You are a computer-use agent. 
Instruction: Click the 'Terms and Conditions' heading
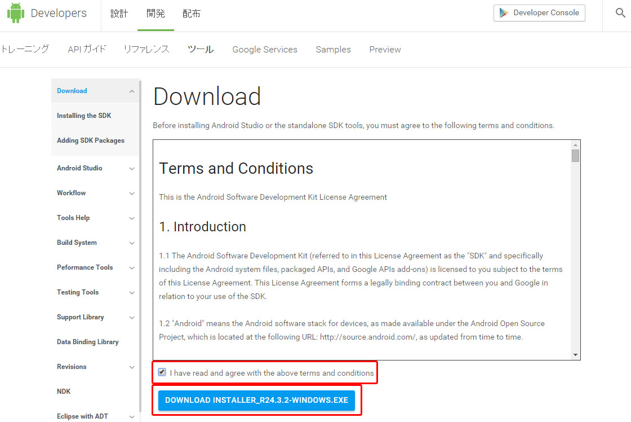click(236, 169)
